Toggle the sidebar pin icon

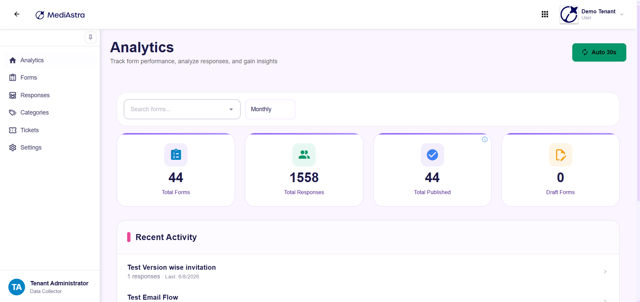click(90, 37)
